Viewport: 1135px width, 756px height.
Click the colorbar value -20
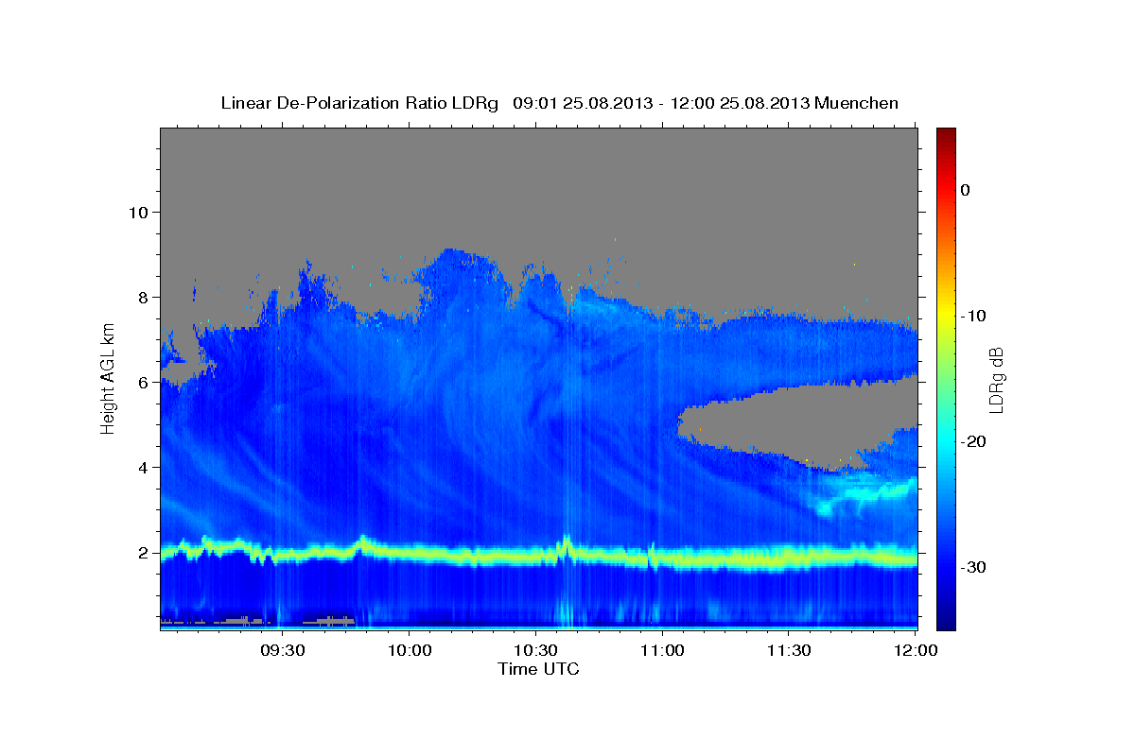(x=973, y=441)
